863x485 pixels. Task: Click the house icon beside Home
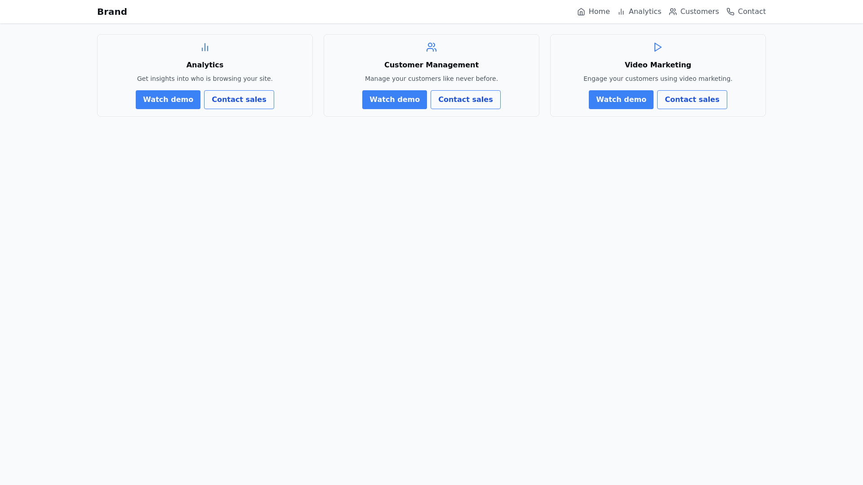[581, 12]
